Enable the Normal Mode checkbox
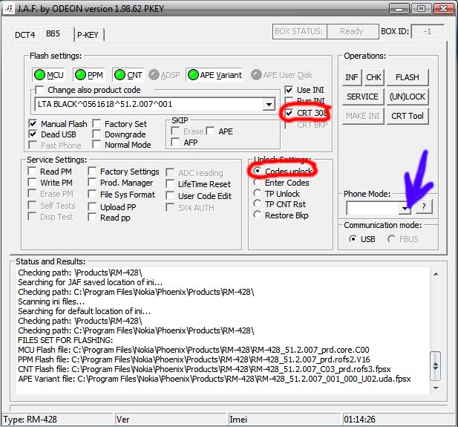 pyautogui.click(x=96, y=144)
